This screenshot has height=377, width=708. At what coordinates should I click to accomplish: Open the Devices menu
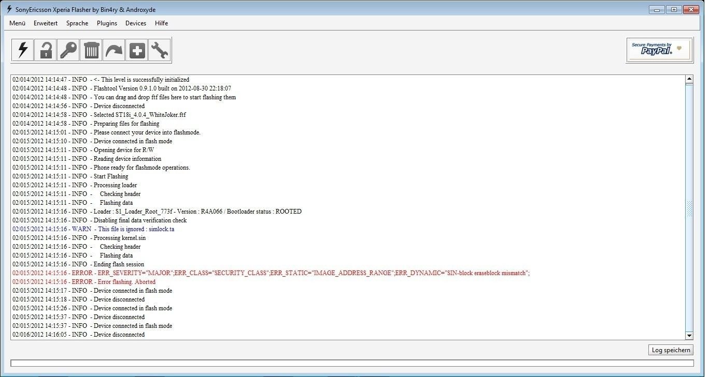pos(136,23)
